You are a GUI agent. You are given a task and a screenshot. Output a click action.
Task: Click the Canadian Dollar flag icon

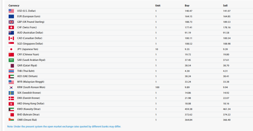coord(11,38)
